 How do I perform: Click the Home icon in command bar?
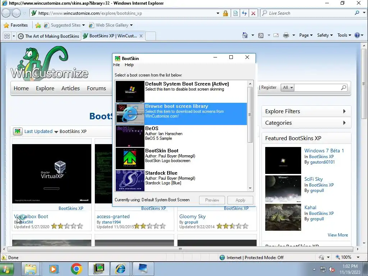click(245, 35)
